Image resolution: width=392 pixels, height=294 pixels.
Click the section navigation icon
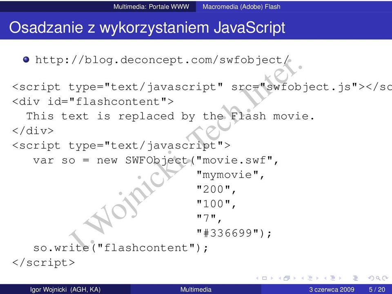pos(333,278)
